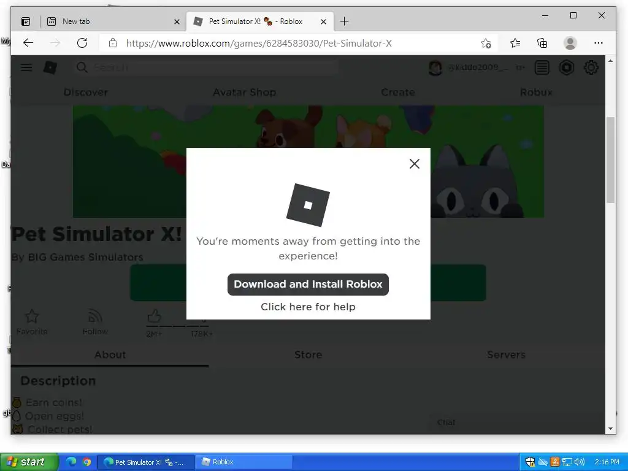
Task: Open the browser Favorites list
Action: [515, 43]
